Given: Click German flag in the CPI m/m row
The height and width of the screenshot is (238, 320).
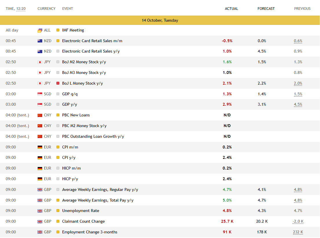Looking at the screenshot, I should tap(40, 147).
